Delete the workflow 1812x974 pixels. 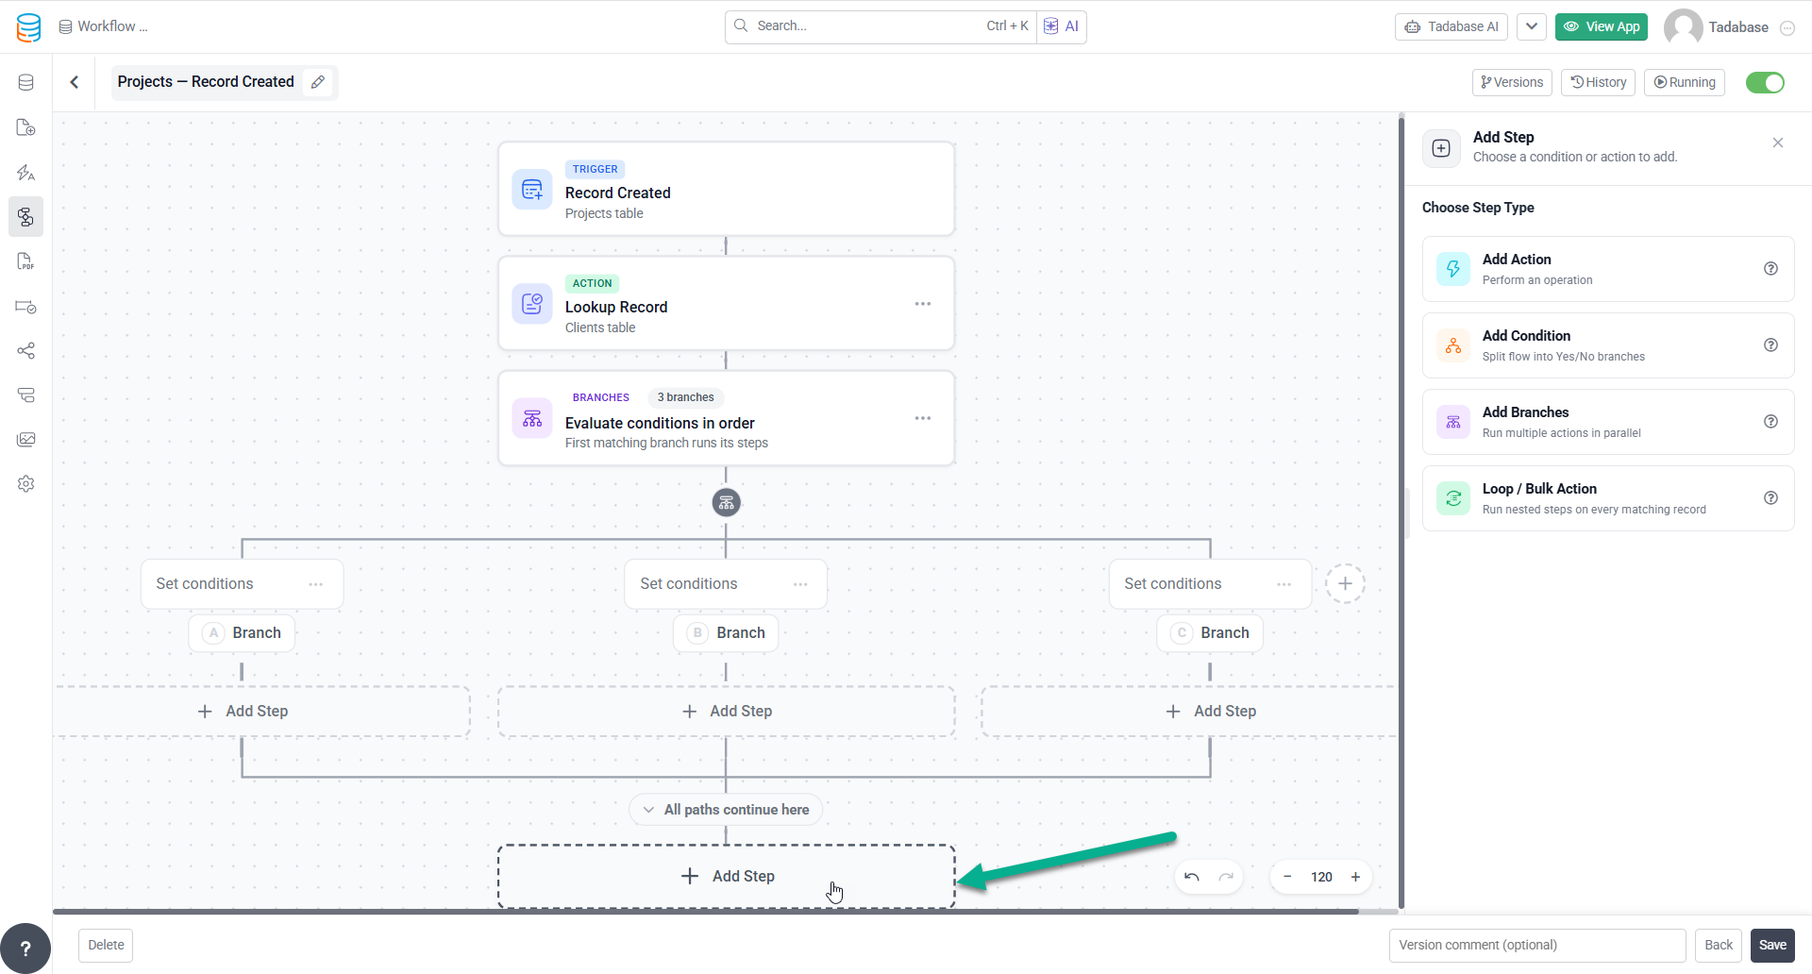[x=106, y=945]
